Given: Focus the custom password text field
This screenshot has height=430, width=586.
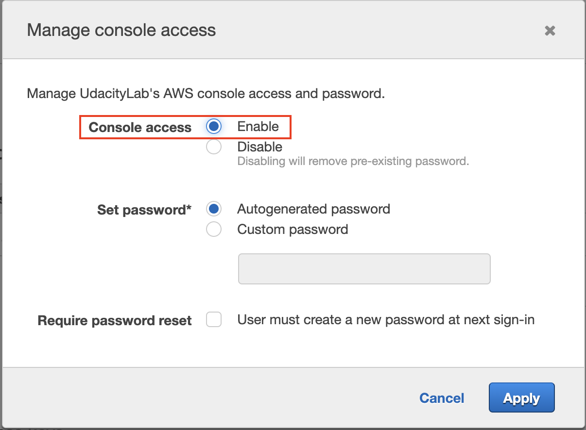Looking at the screenshot, I should tap(364, 268).
